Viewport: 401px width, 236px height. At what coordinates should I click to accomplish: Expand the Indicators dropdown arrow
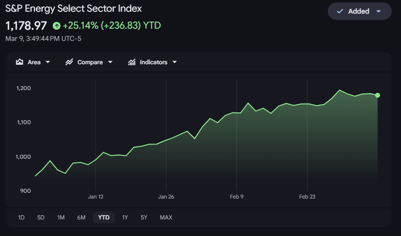(x=175, y=62)
